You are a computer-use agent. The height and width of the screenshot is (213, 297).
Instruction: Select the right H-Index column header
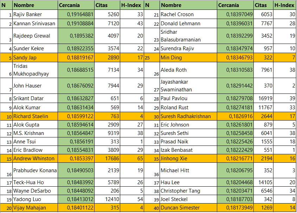[x=284, y=5]
